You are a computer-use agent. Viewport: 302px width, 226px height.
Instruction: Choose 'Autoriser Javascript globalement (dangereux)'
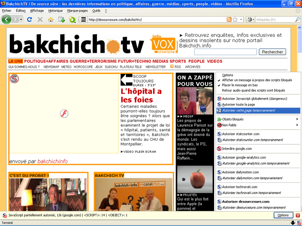(x=258, y=99)
